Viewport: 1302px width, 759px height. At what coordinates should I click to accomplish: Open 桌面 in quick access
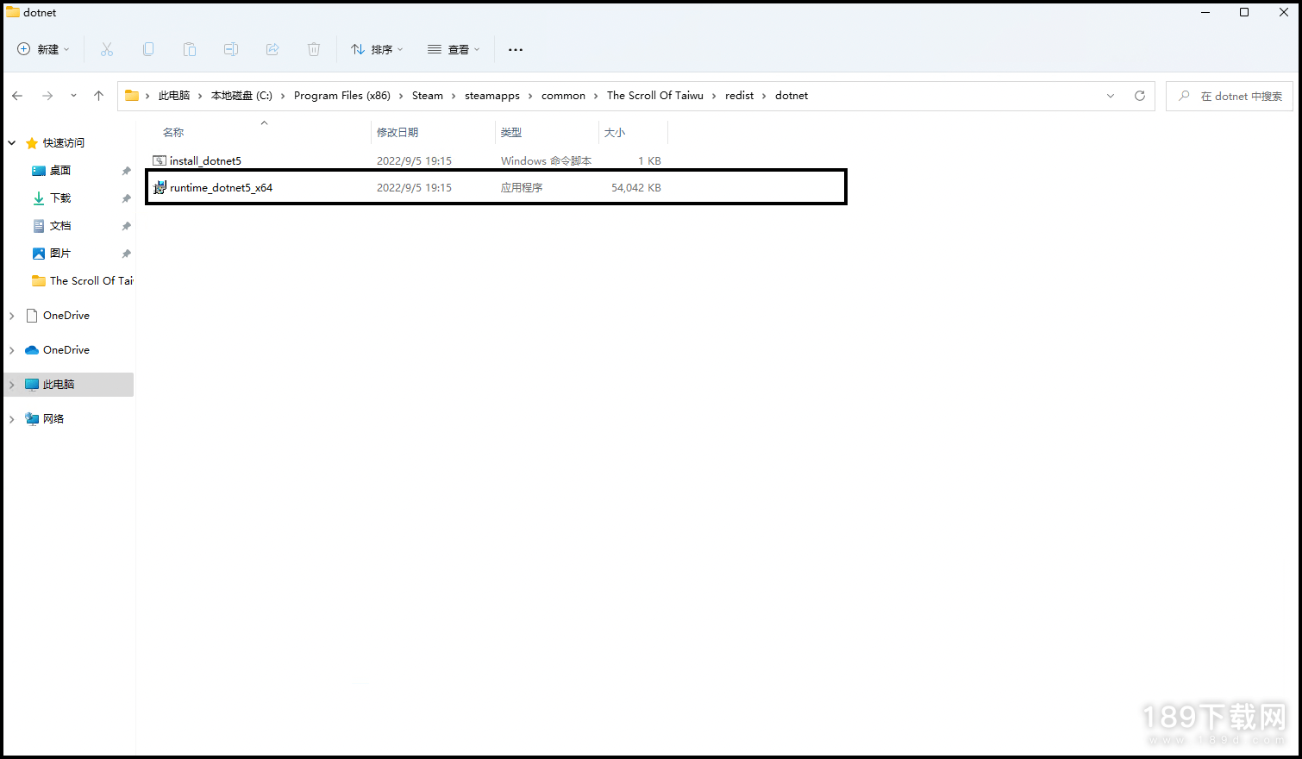60,171
